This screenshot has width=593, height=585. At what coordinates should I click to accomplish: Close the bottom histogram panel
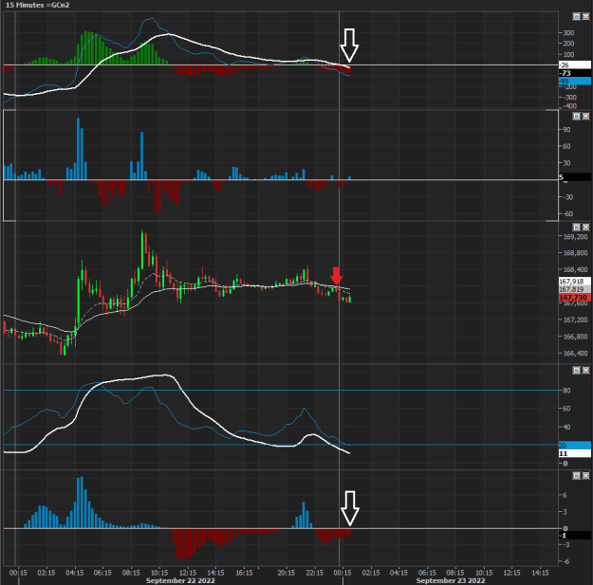[585, 475]
